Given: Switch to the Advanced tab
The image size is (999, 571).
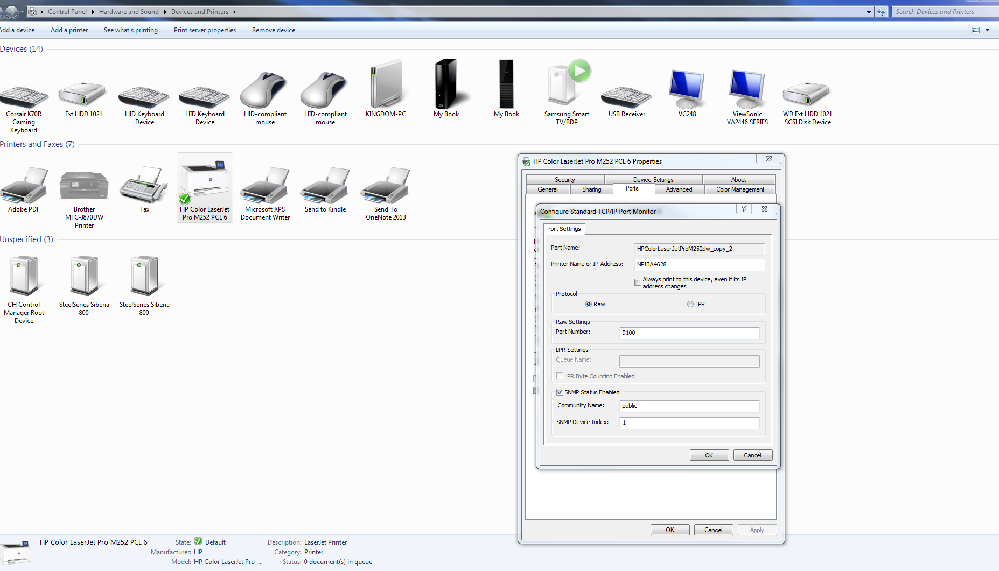Looking at the screenshot, I should click(679, 189).
